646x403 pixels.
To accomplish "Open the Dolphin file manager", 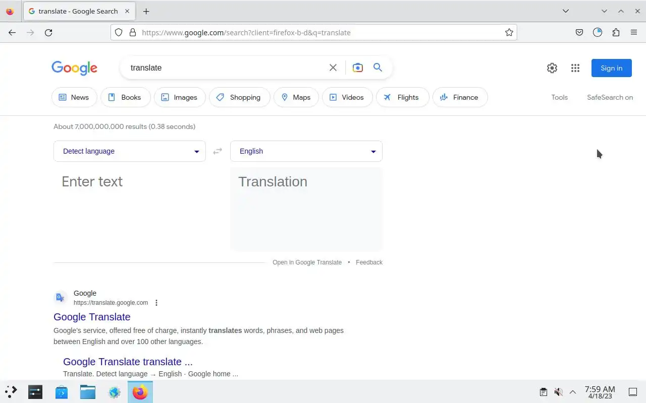I will (x=88, y=392).
